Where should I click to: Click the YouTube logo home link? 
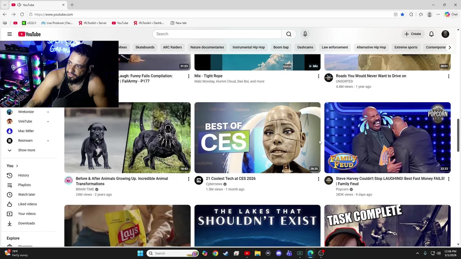pos(29,34)
